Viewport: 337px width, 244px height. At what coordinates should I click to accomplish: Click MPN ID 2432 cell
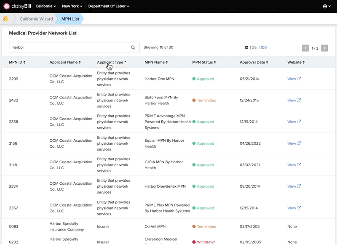pyautogui.click(x=13, y=100)
